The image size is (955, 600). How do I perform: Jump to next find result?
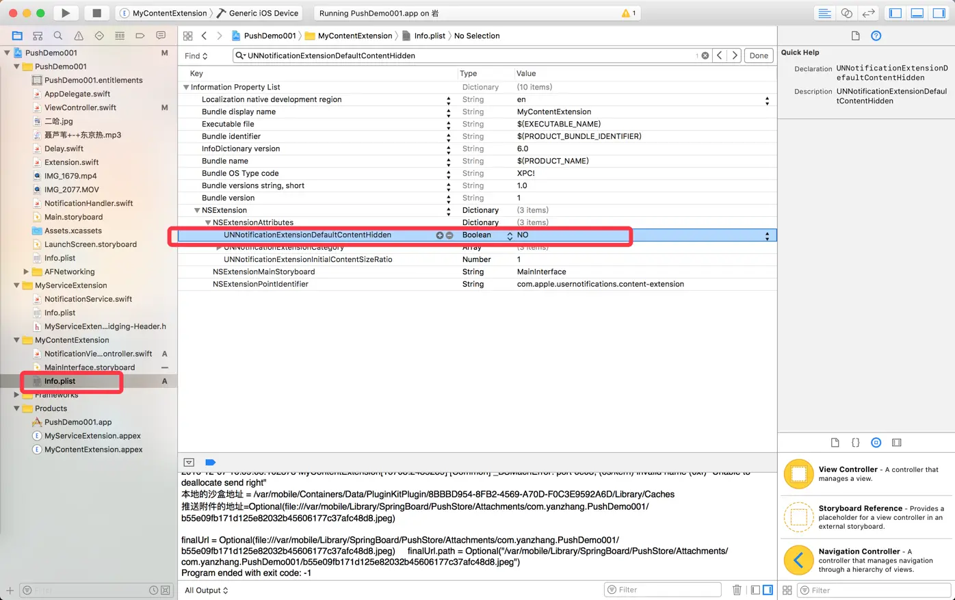pyautogui.click(x=735, y=55)
